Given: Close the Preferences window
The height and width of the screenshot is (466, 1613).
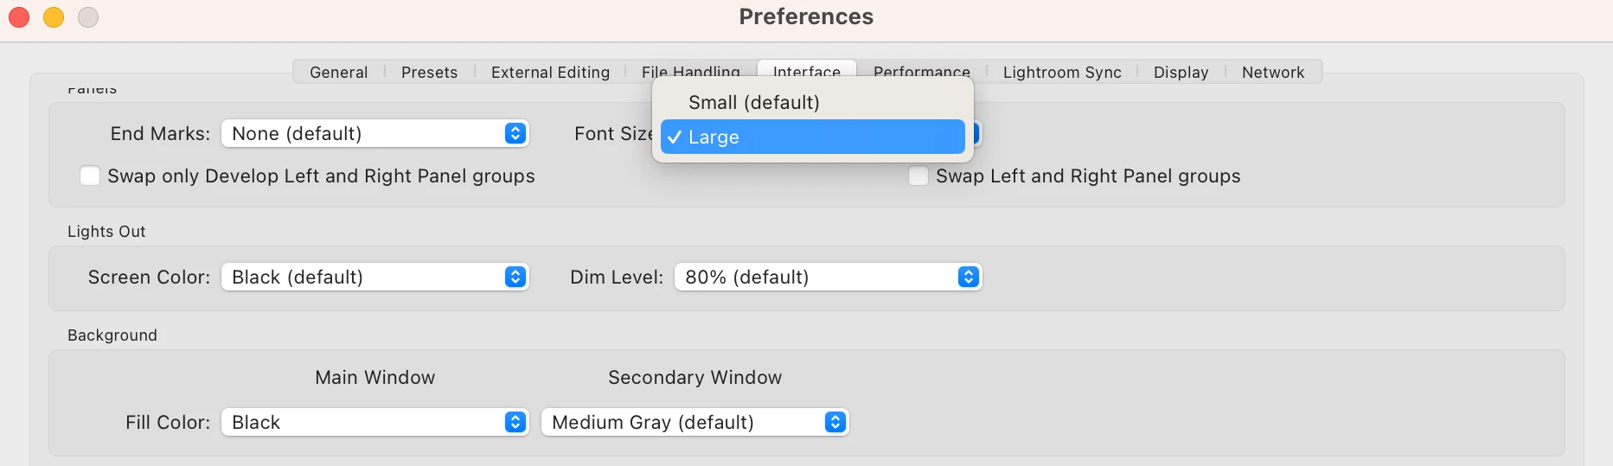Looking at the screenshot, I should [x=19, y=17].
